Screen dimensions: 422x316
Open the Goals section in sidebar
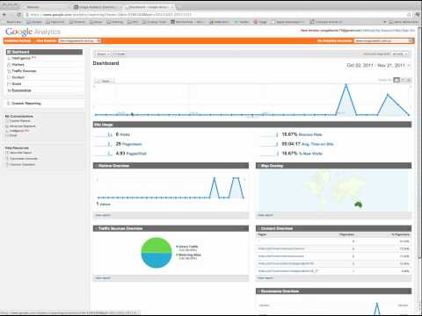pos(17,84)
